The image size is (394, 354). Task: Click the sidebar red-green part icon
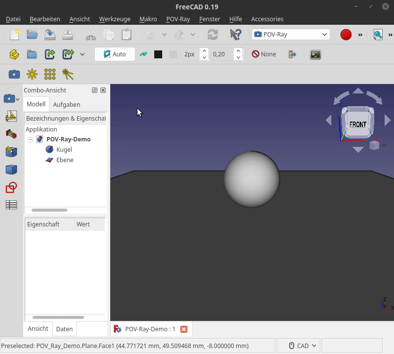[11, 134]
